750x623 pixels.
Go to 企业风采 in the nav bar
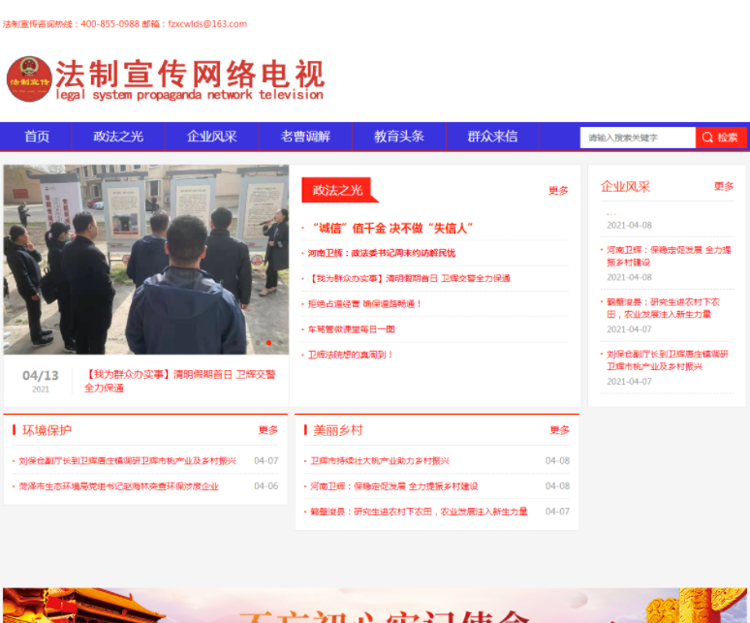[212, 137]
